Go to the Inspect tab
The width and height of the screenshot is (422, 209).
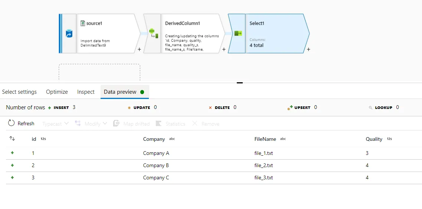(86, 92)
